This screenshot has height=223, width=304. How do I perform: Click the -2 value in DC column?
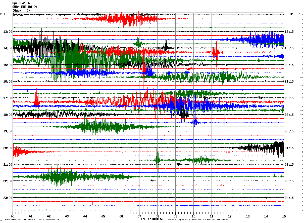point(301,152)
